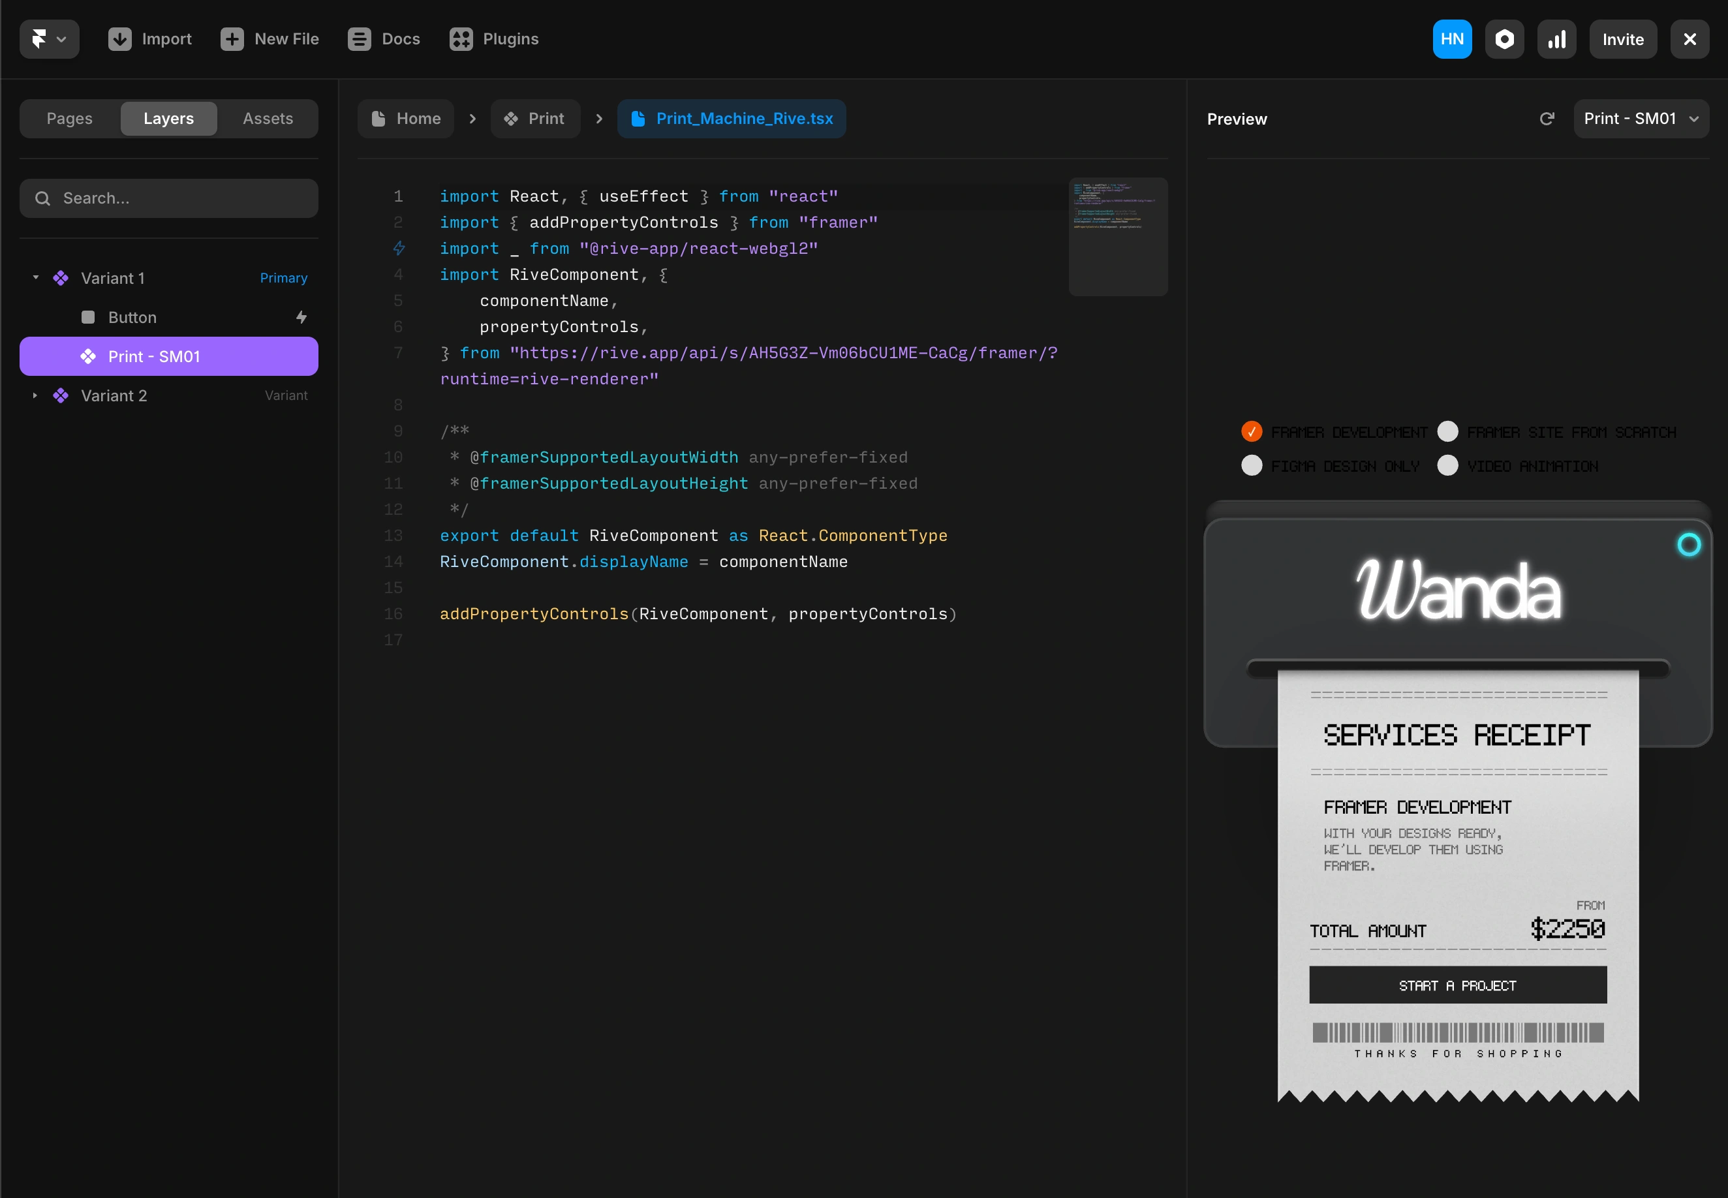Image resolution: width=1728 pixels, height=1198 pixels.
Task: Switch to the Assets tab
Action: click(x=268, y=119)
